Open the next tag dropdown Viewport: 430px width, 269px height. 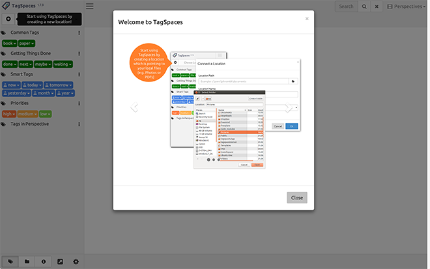tap(26, 64)
